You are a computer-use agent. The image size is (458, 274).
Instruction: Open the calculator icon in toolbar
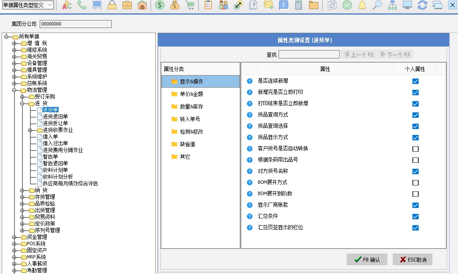pyautogui.click(x=299, y=5)
